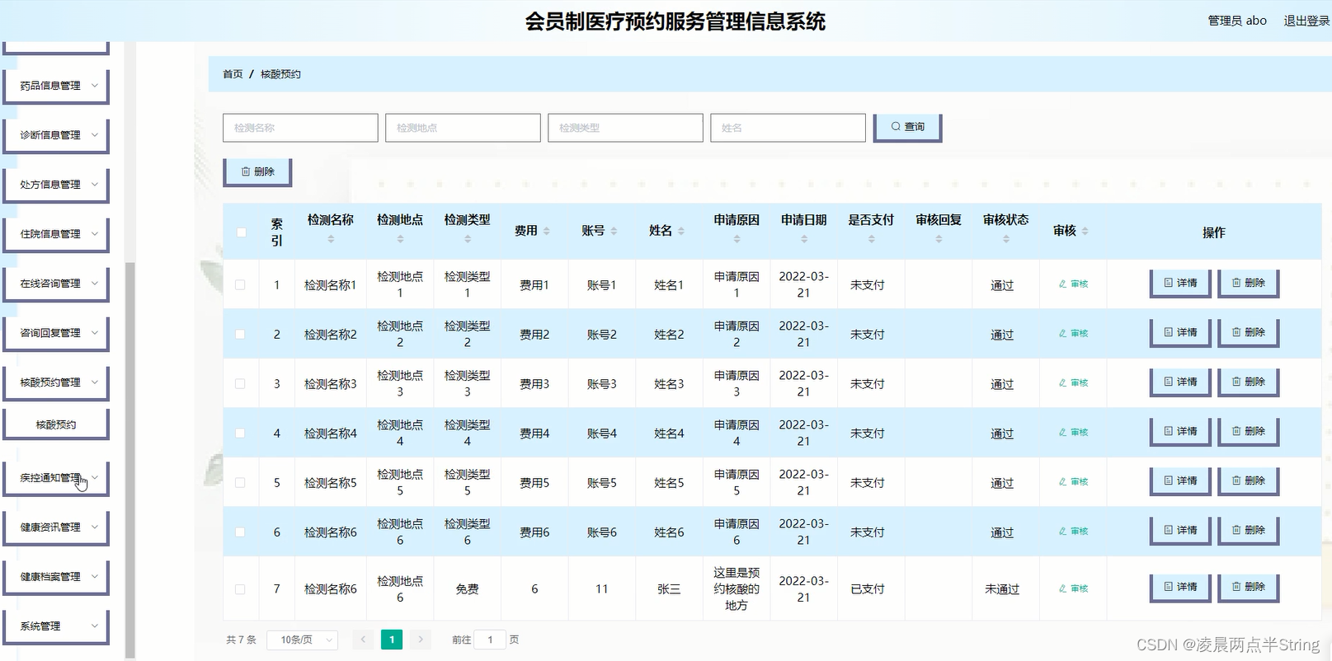
Task: Check the box for row 检测名称1
Action: [240, 285]
